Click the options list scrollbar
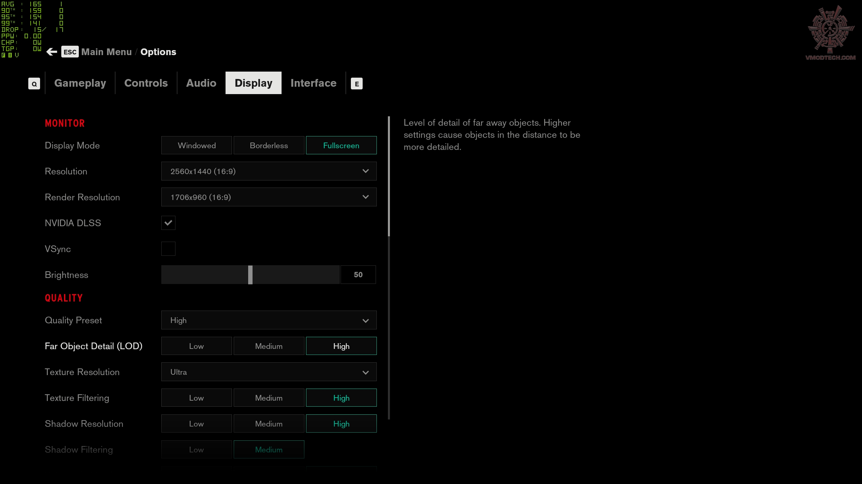The width and height of the screenshot is (862, 484). coord(389,176)
